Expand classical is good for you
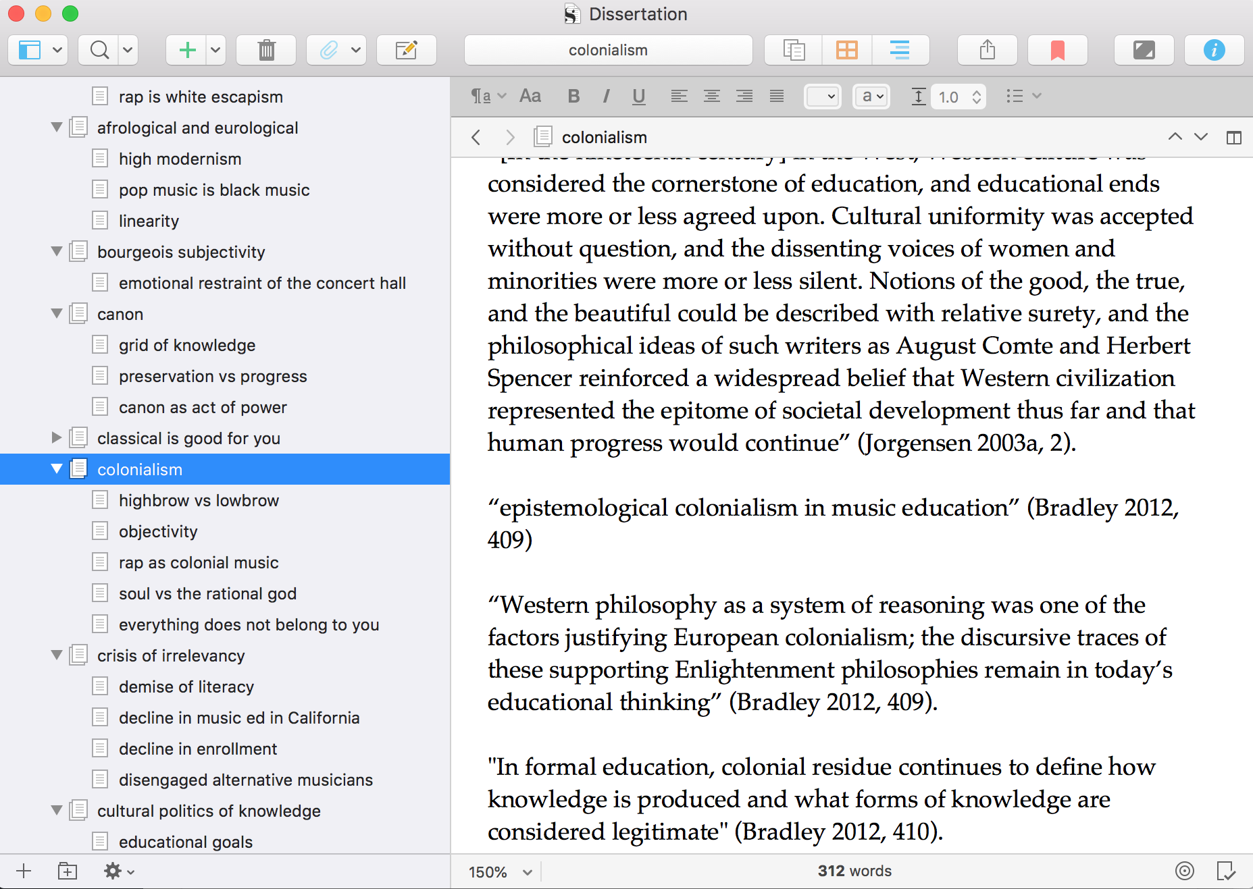 (x=57, y=438)
